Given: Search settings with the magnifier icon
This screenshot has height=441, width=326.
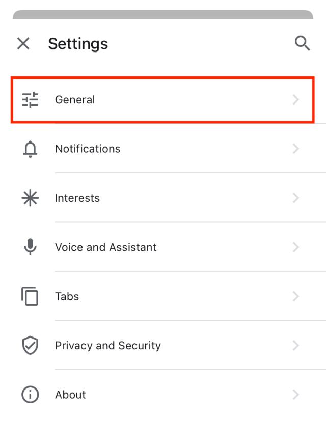Looking at the screenshot, I should [303, 44].
